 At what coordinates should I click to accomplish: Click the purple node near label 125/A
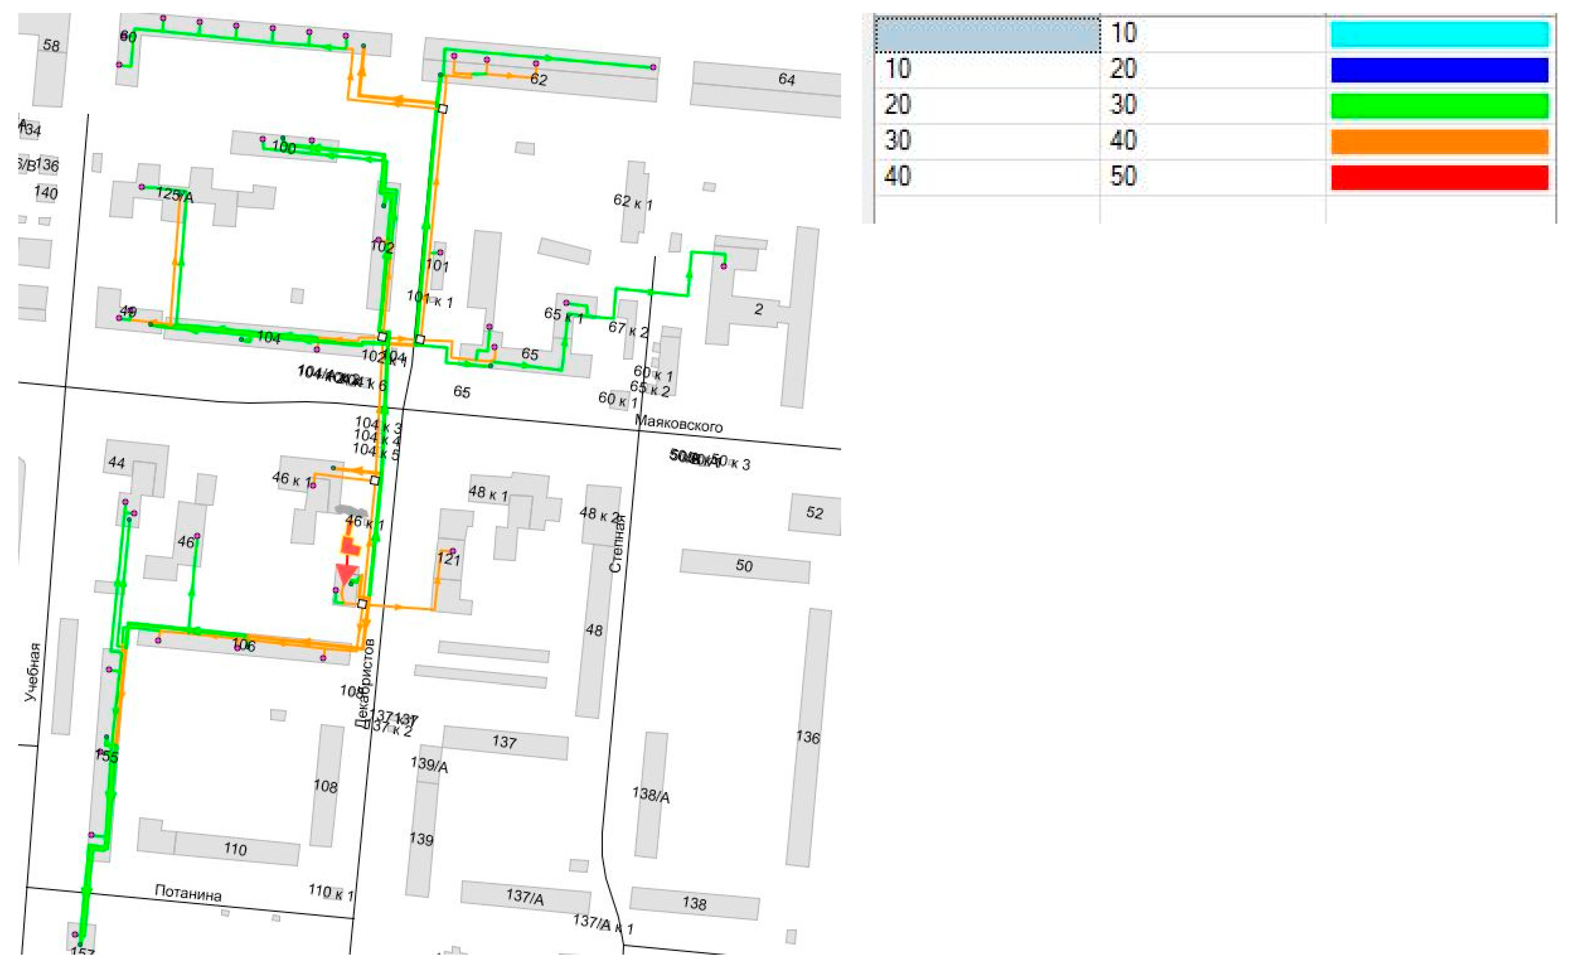[142, 186]
